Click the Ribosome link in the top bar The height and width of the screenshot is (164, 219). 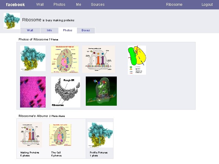(174, 5)
